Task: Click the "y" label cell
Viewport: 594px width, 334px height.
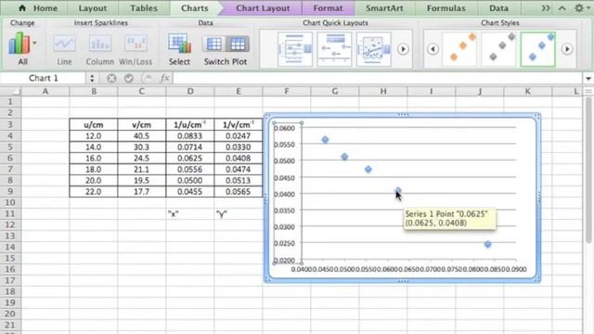Action: (x=238, y=214)
